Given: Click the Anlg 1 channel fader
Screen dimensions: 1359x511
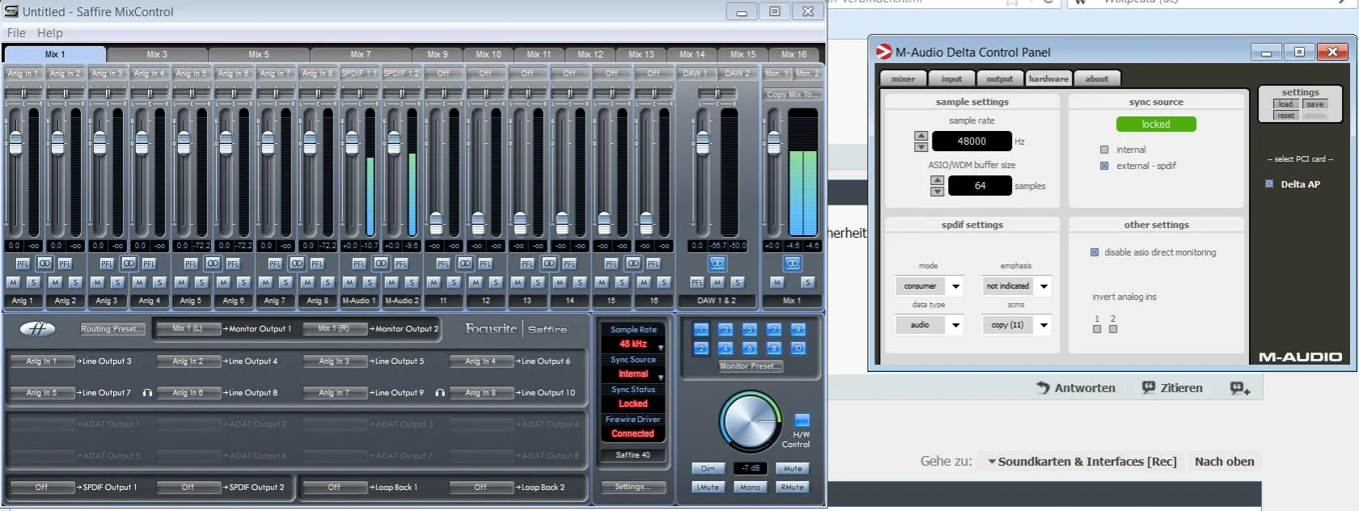Looking at the screenshot, I should tap(15, 143).
